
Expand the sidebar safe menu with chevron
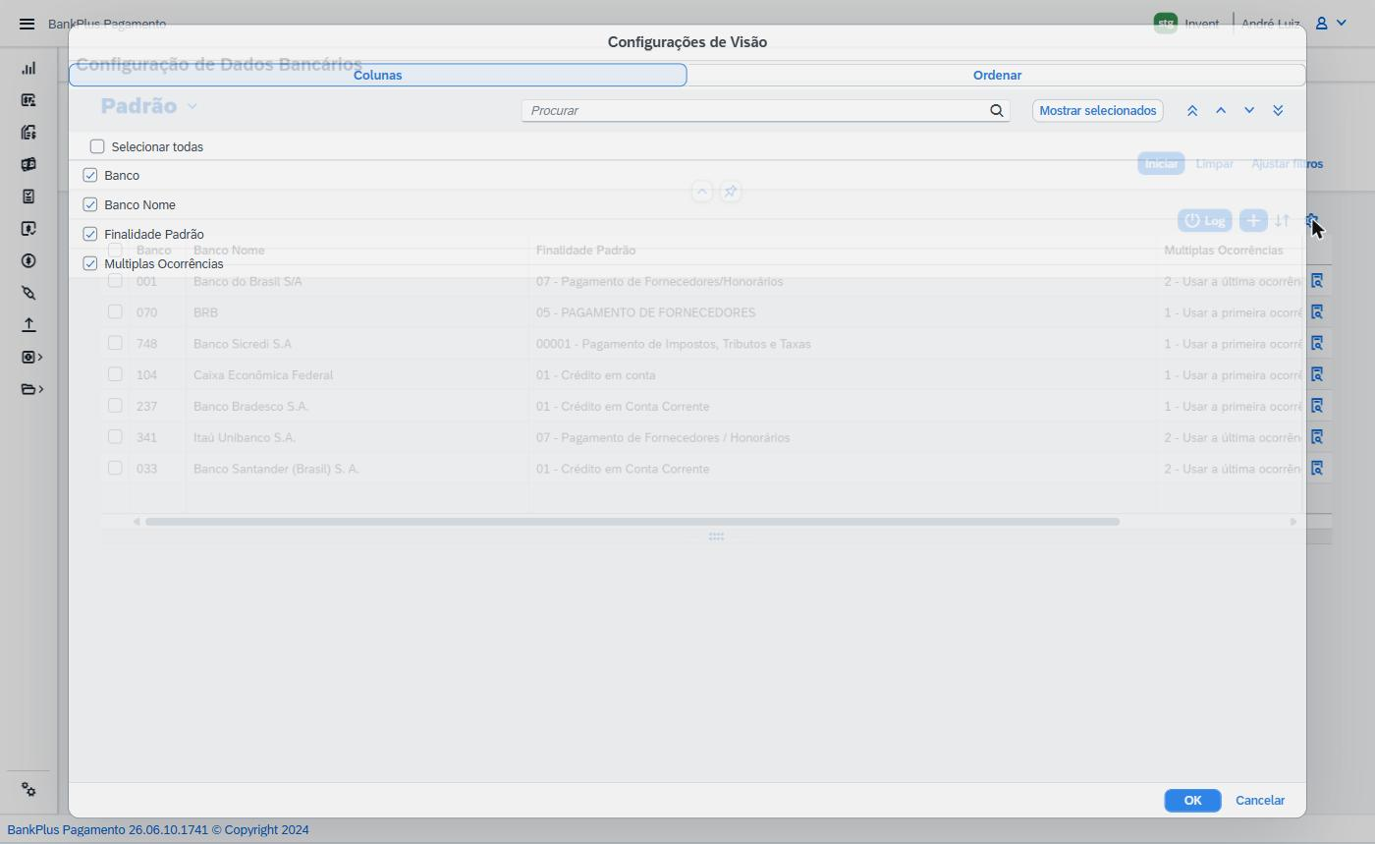pos(32,357)
